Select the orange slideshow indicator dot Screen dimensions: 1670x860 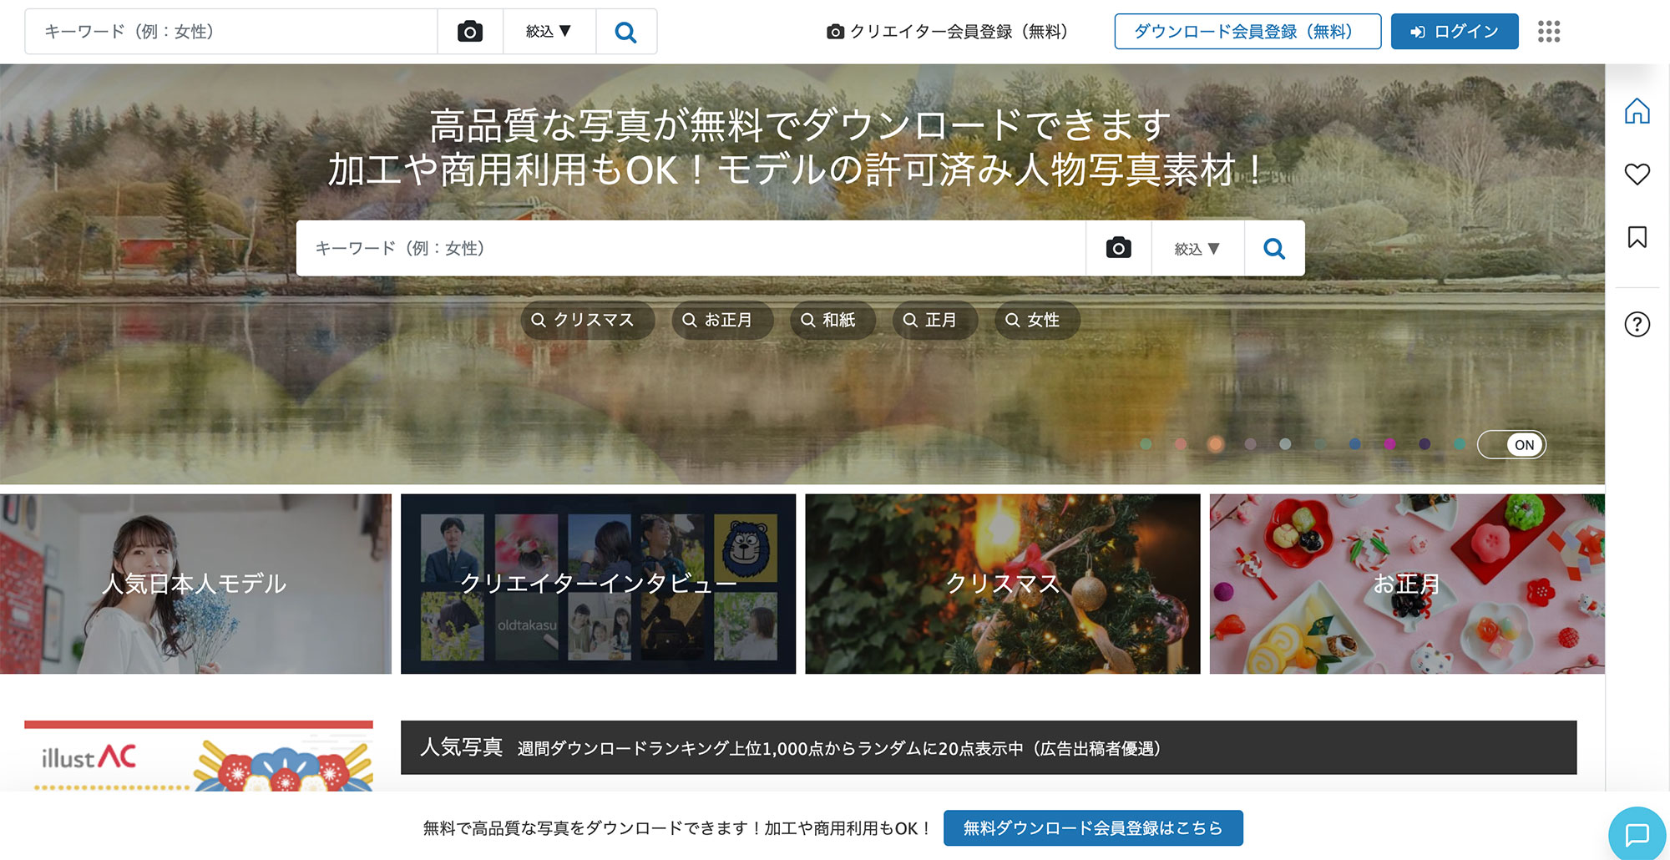click(1215, 444)
